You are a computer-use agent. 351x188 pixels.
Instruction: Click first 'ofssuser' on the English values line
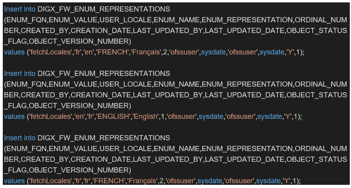pos(182,116)
